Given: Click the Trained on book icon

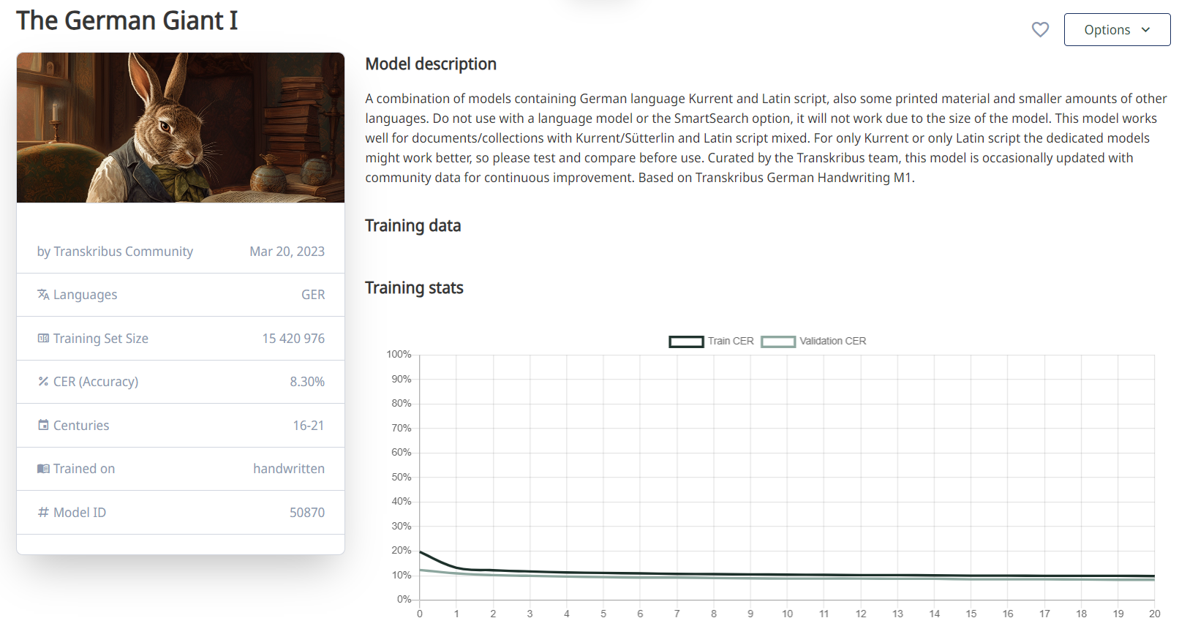Looking at the screenshot, I should point(43,469).
